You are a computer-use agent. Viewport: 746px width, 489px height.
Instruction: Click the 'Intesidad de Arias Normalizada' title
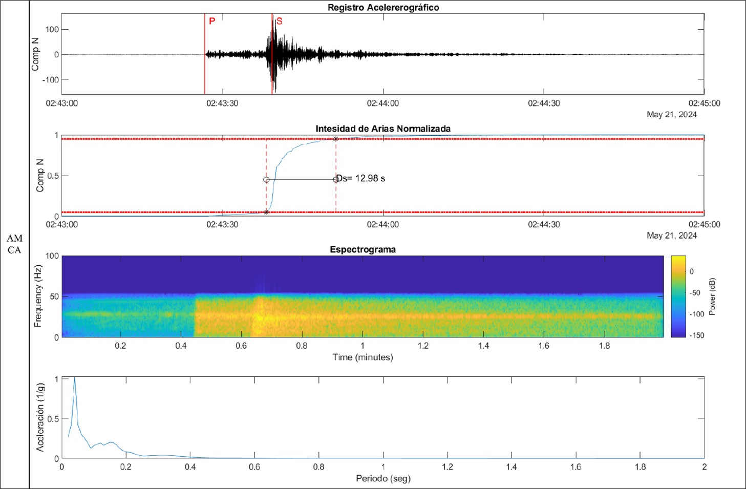(x=383, y=129)
